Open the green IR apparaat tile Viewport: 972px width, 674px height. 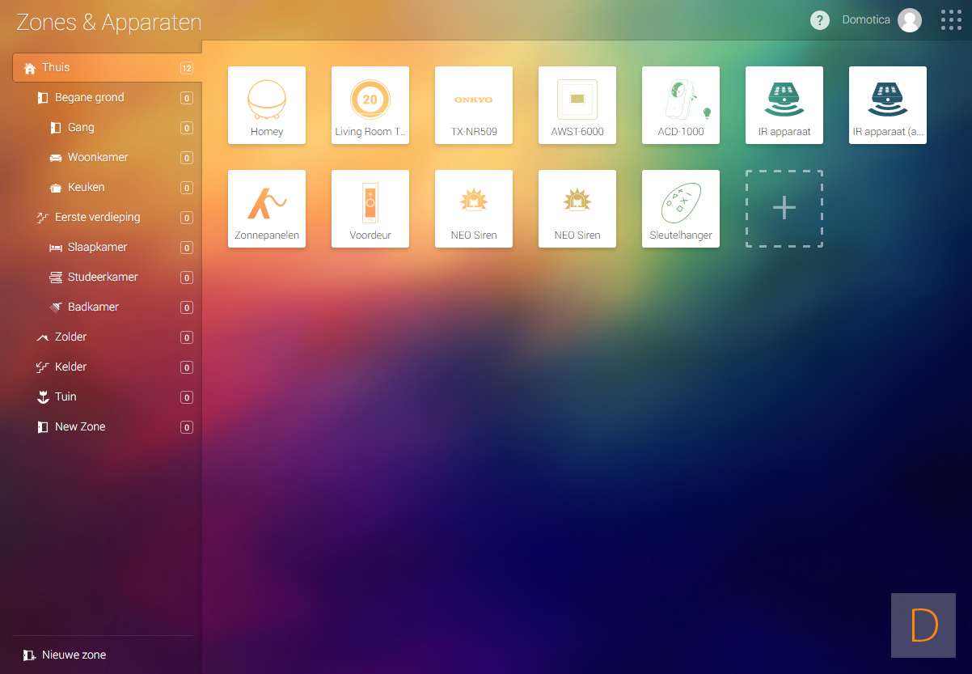coord(784,105)
